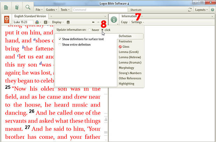Open the Help question mark icon
The image size is (216, 142).
(x=213, y=10)
